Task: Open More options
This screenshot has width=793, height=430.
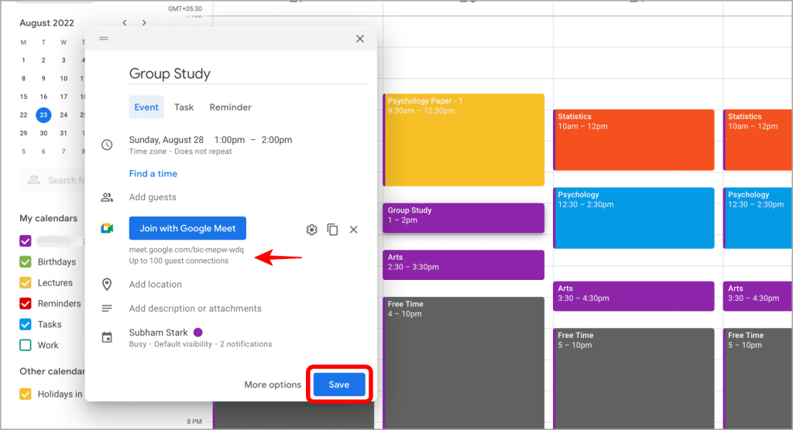Action: click(x=273, y=384)
